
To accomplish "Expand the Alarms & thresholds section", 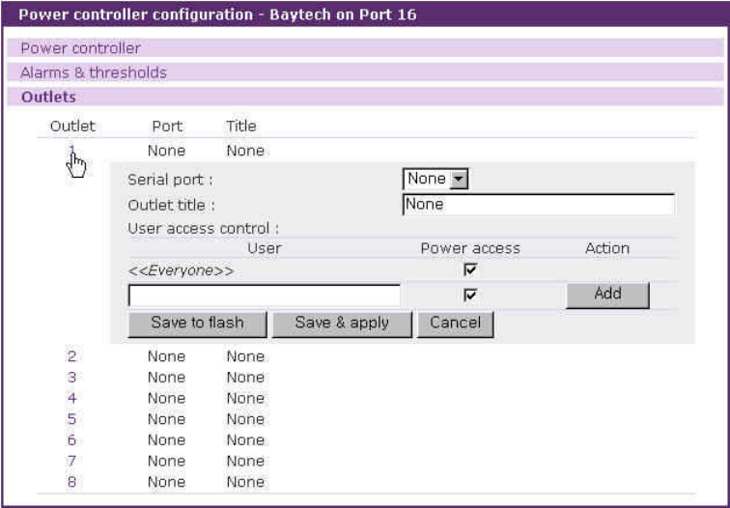I will [x=94, y=72].
